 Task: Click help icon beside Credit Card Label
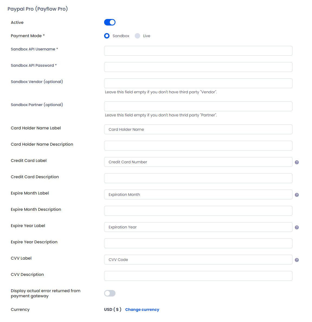coord(297,162)
